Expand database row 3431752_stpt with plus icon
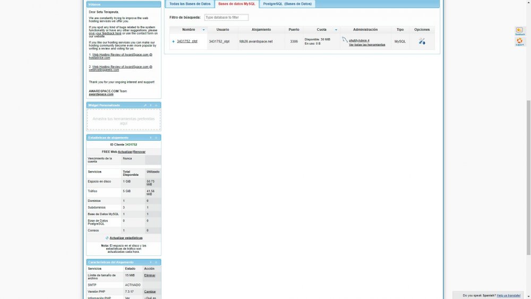The image size is (531, 299). coord(174,41)
